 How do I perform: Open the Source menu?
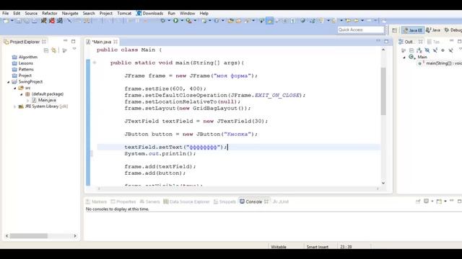tap(31, 13)
